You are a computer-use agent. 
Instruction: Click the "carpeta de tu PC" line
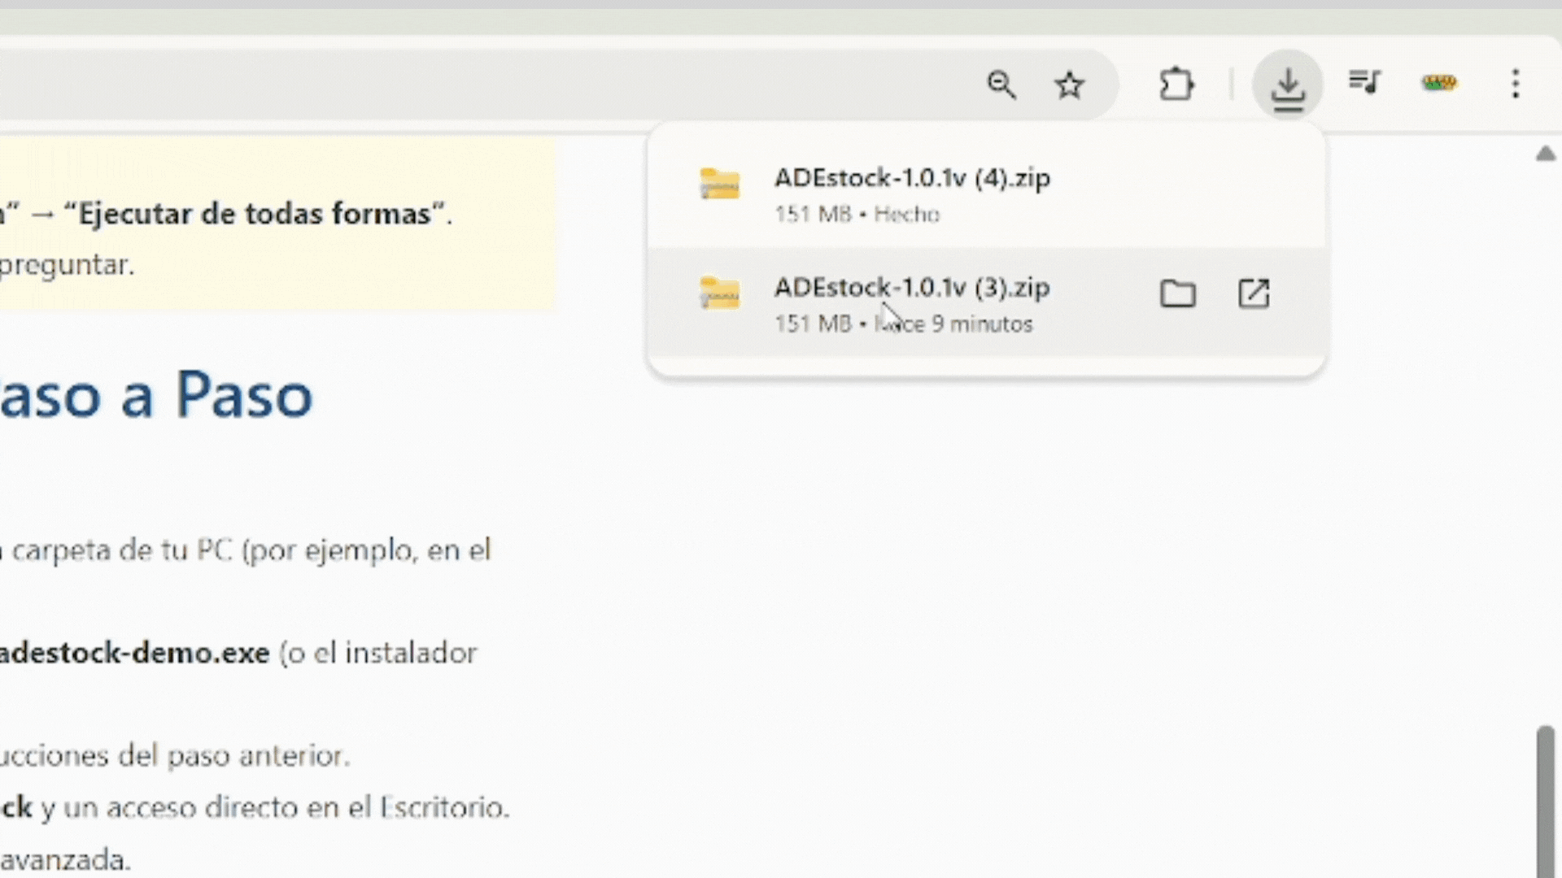tap(246, 551)
